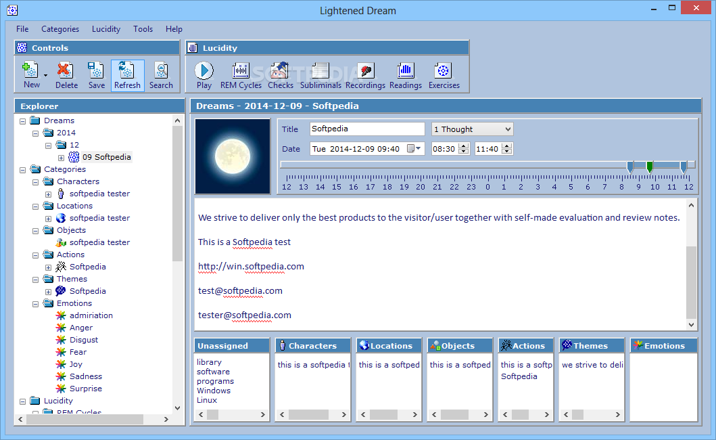The image size is (716, 440).
Task: Click the Characters panel header
Action: pyautogui.click(x=313, y=346)
